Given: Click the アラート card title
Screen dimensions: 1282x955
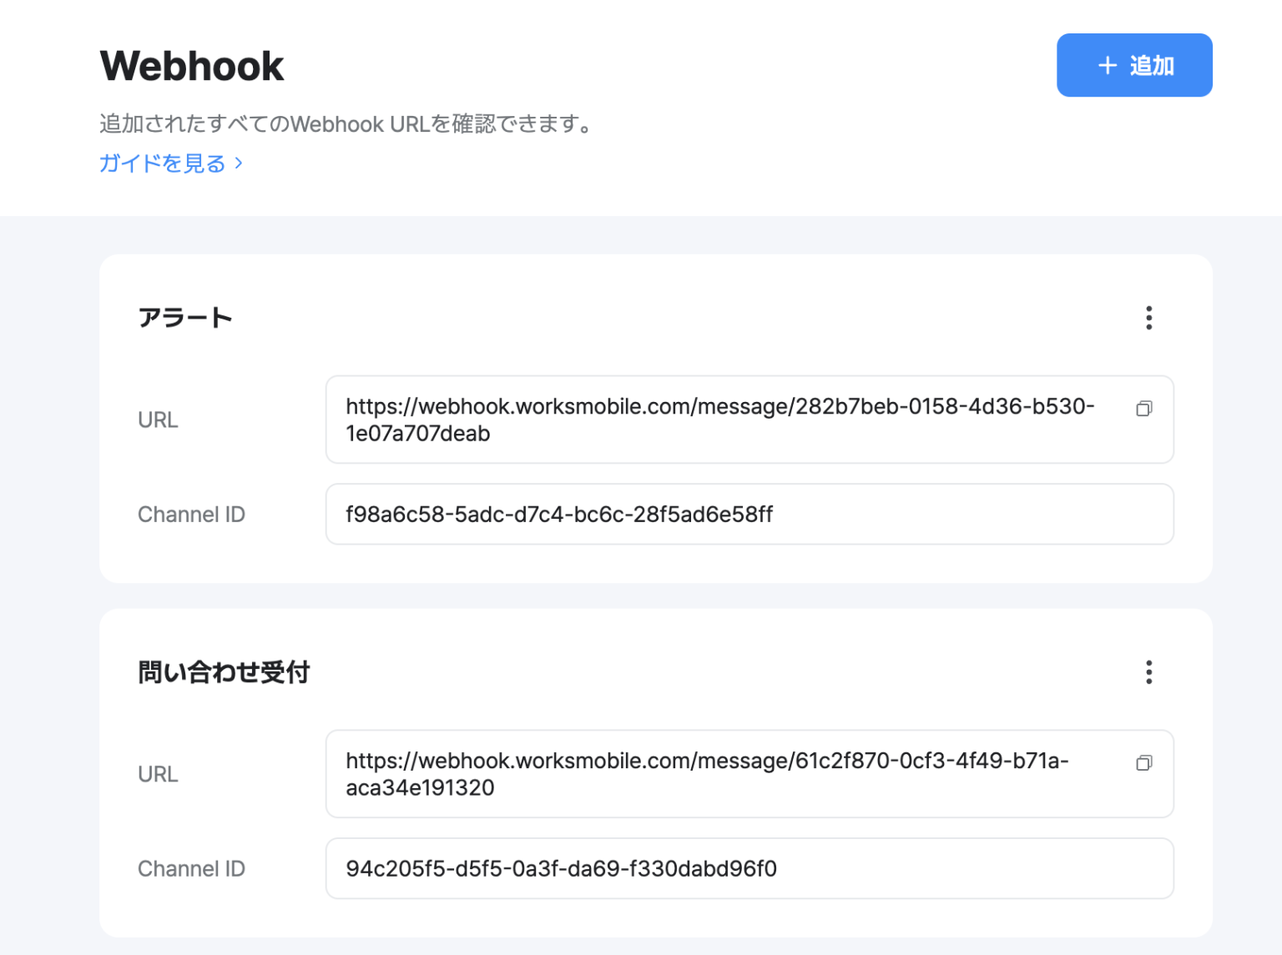Looking at the screenshot, I should (x=185, y=317).
